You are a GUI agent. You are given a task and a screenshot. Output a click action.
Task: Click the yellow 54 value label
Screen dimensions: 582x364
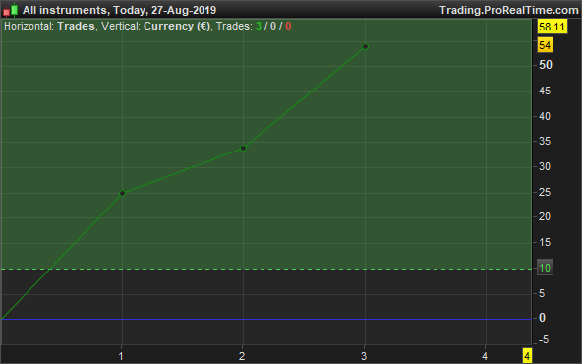[545, 45]
